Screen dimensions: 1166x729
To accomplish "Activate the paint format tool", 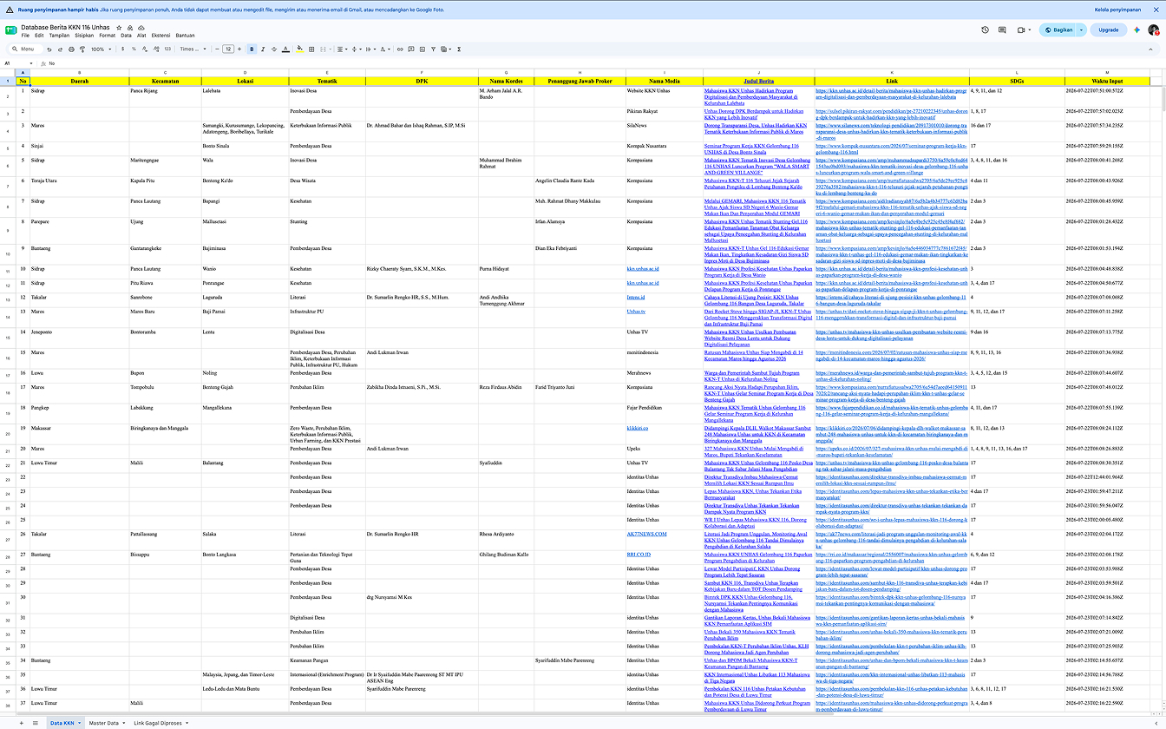I will pos(82,49).
